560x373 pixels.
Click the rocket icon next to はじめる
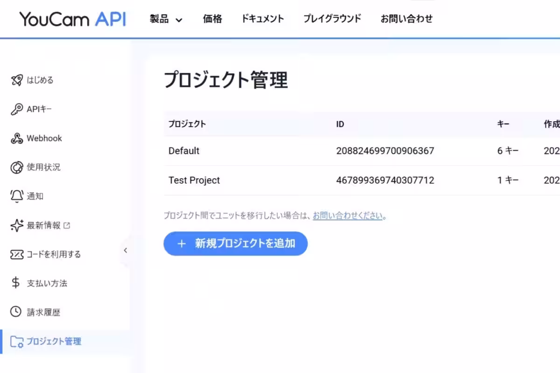[16, 80]
